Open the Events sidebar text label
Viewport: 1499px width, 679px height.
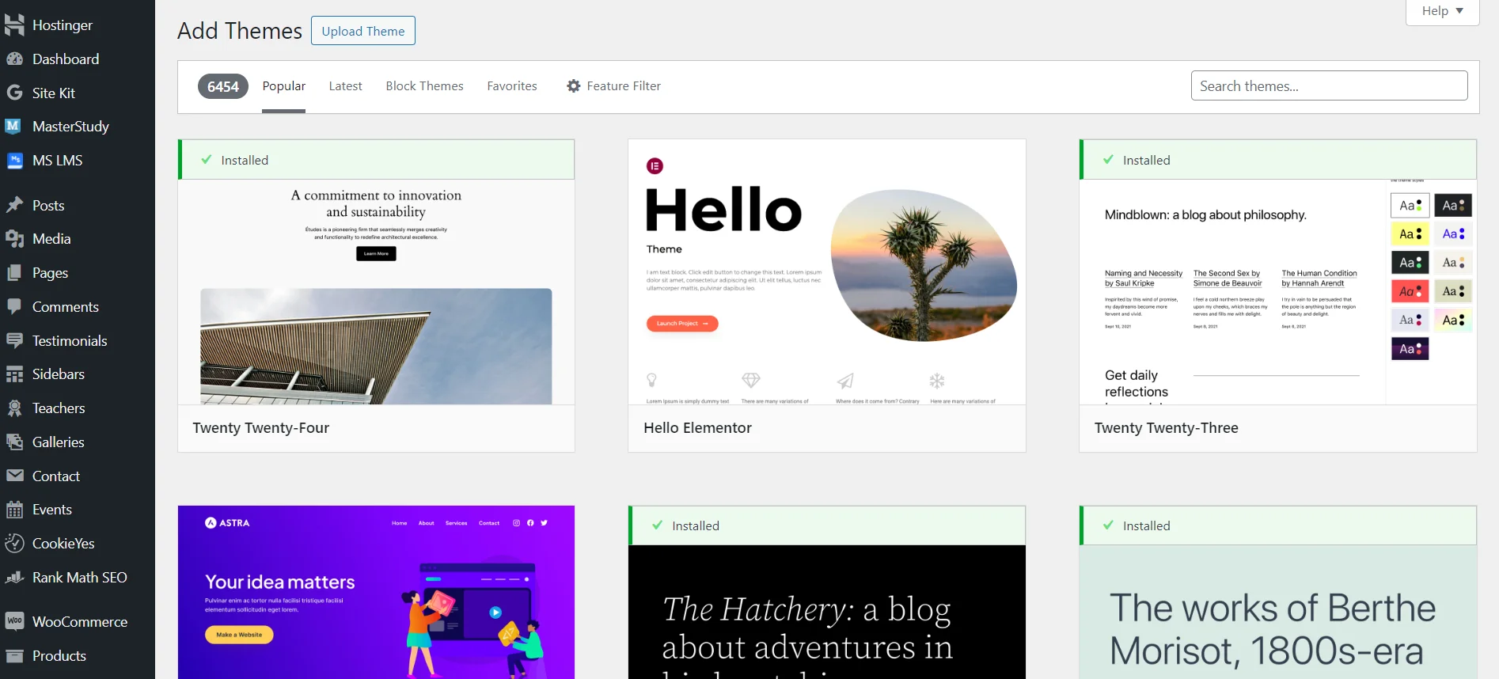pyautogui.click(x=52, y=510)
